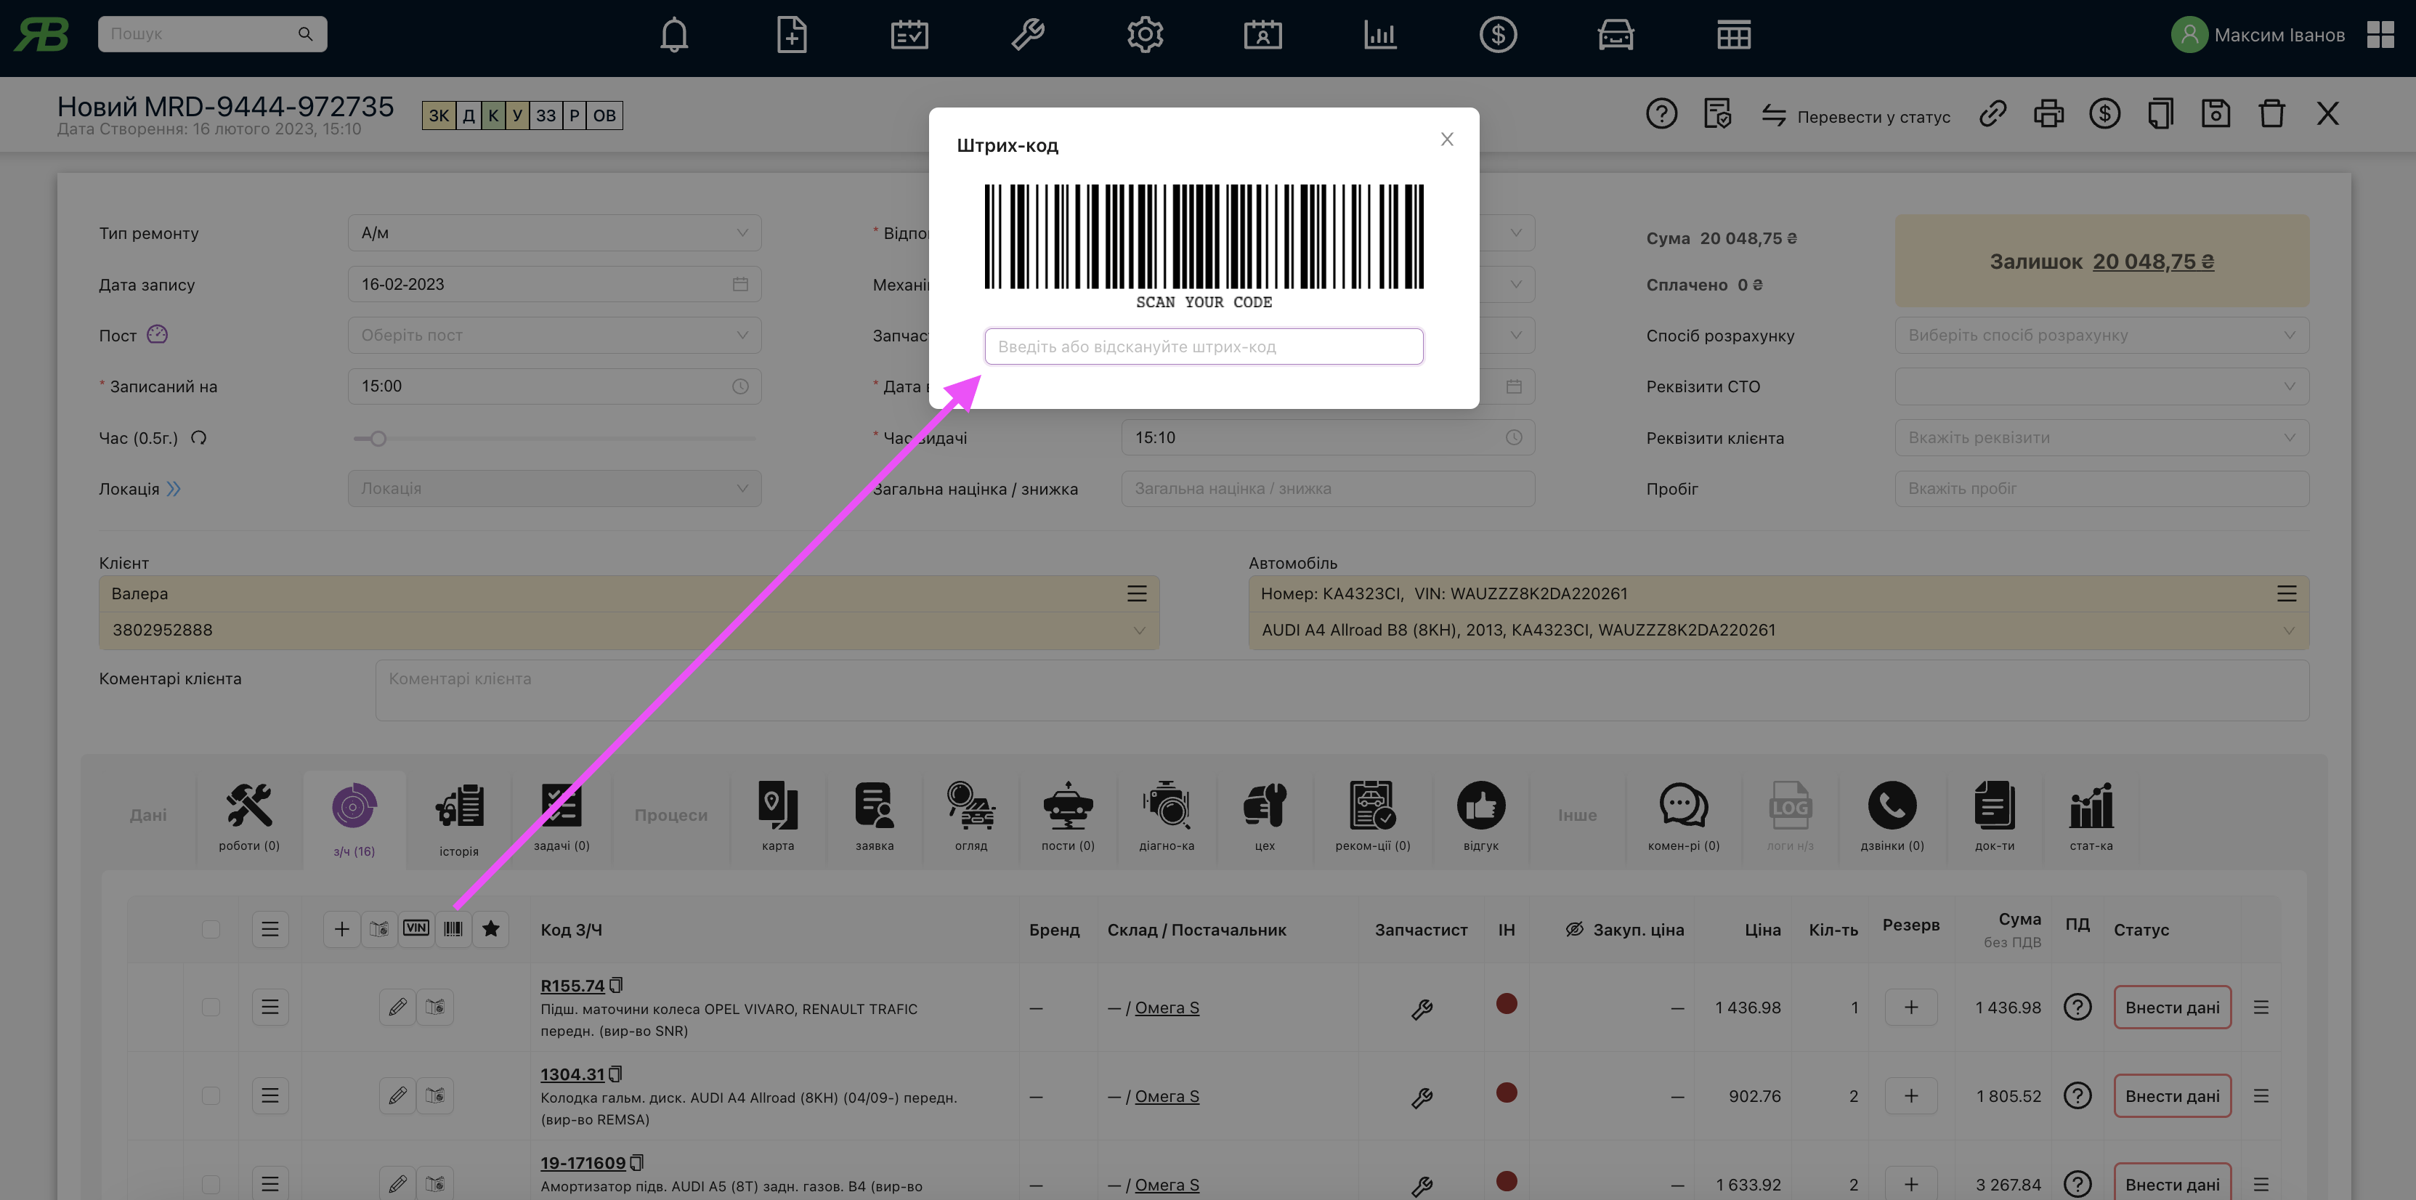Open the part code link R155.74
The image size is (2416, 1200).
[x=572, y=986]
